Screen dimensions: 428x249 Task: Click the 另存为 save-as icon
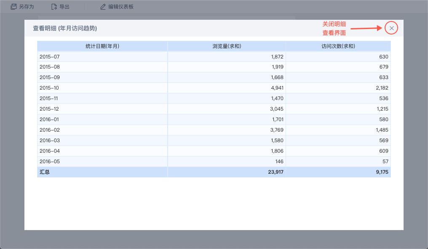tap(13, 7)
